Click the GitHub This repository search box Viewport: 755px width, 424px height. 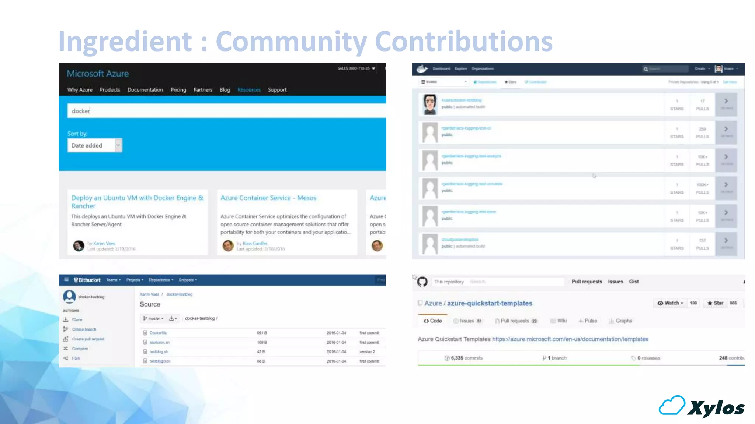(x=498, y=282)
